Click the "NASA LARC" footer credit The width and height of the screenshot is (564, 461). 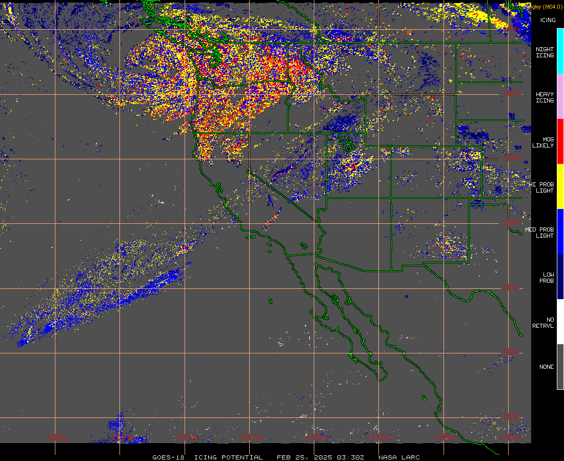click(399, 457)
